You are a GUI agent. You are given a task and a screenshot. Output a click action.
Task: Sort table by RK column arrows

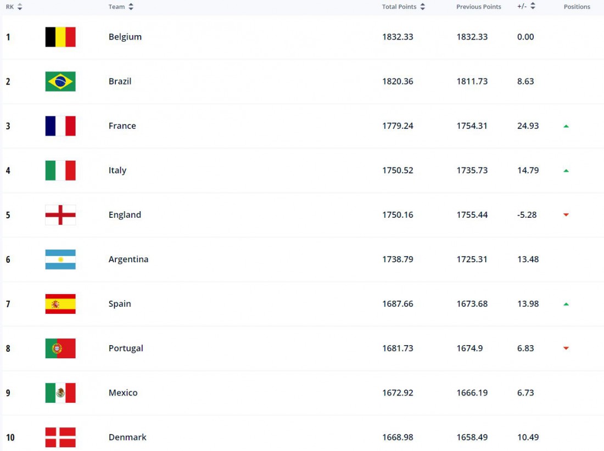[x=20, y=7]
